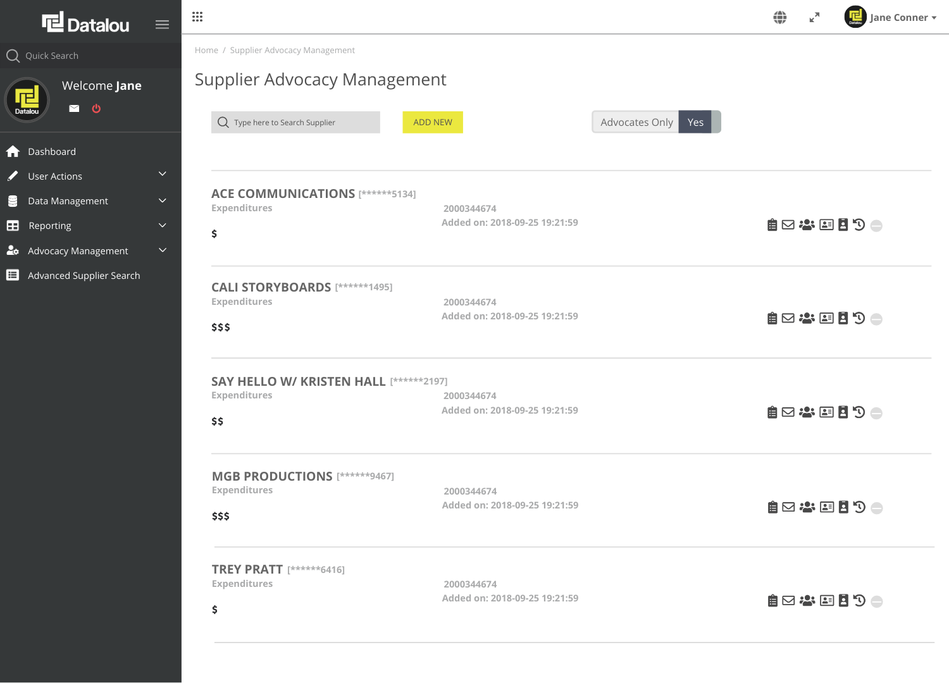Open the history icon for TREY PRATT
Screen dimensions: 949x683
click(859, 600)
